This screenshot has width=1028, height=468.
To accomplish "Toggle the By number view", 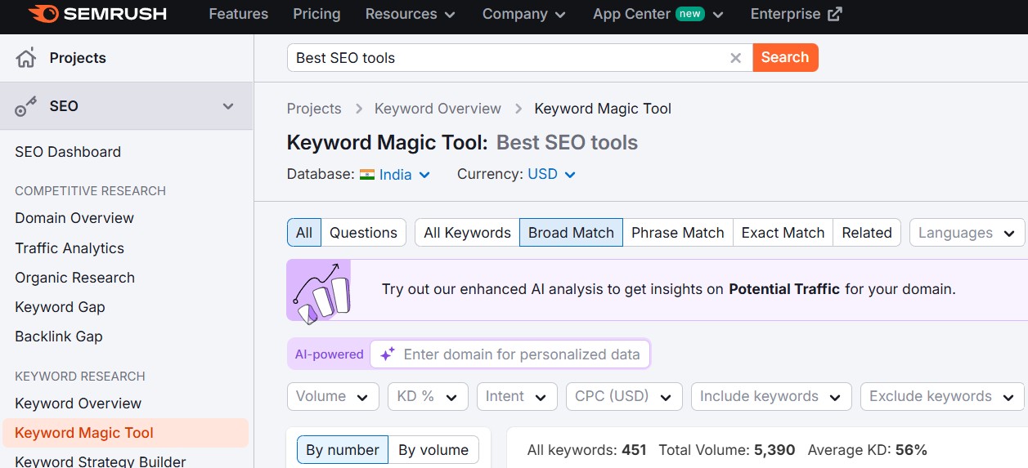I will coord(342,450).
